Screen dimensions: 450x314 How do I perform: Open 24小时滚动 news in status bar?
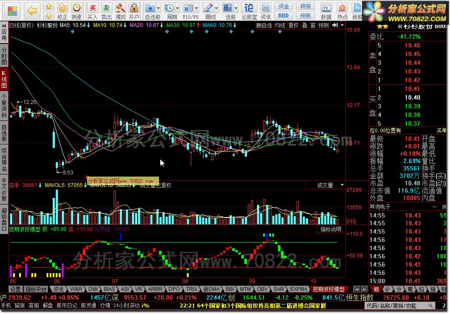[x=127, y=305]
